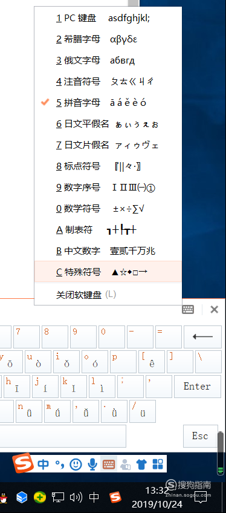Click the blue box tray icon

click(x=22, y=498)
